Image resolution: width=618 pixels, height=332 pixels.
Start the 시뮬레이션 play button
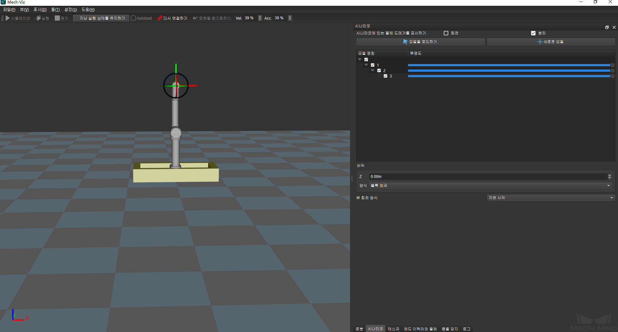pos(18,18)
